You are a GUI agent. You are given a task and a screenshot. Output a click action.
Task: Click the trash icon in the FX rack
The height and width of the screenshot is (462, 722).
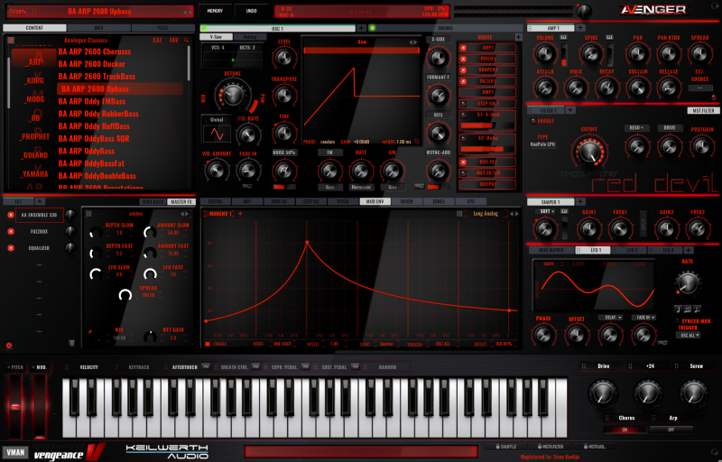pyautogui.click(x=71, y=343)
